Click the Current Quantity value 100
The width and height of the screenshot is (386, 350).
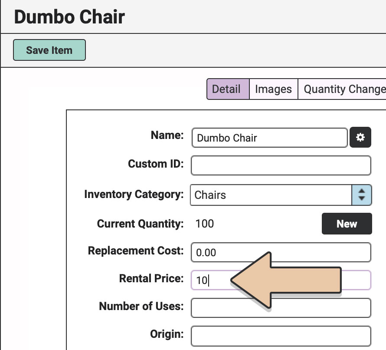click(205, 224)
